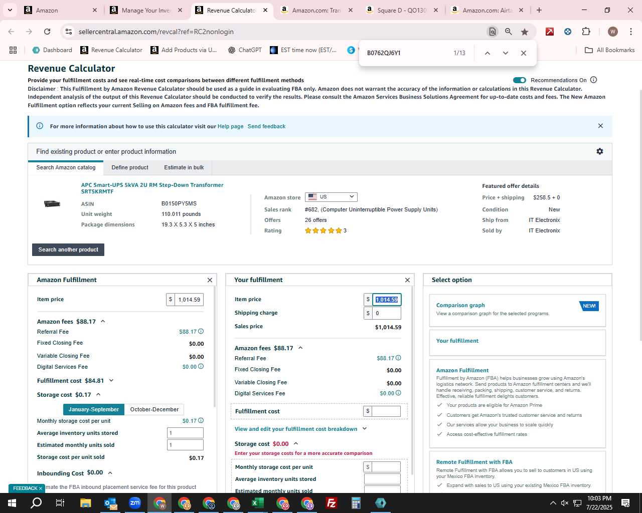
Task: Open a new browser tab
Action: pyautogui.click(x=539, y=10)
